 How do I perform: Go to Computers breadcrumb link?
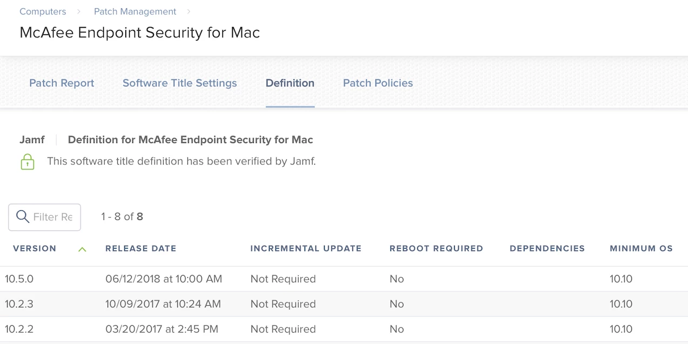43,11
